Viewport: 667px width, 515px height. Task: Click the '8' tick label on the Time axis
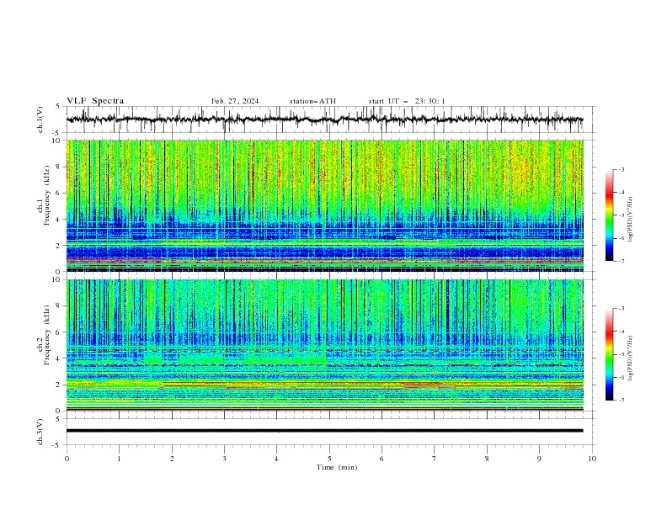(487, 459)
